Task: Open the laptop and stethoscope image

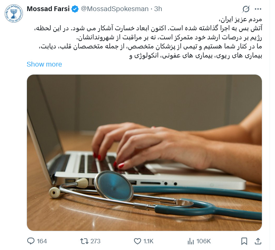Action: (144, 153)
